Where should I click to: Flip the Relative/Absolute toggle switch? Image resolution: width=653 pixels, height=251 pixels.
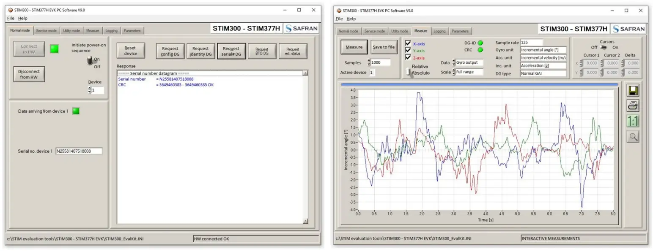tap(408, 71)
